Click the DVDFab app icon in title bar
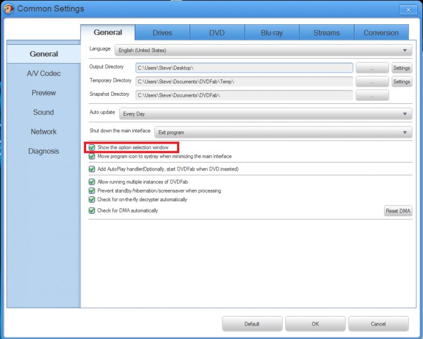Image resolution: width=423 pixels, height=339 pixels. (9, 9)
